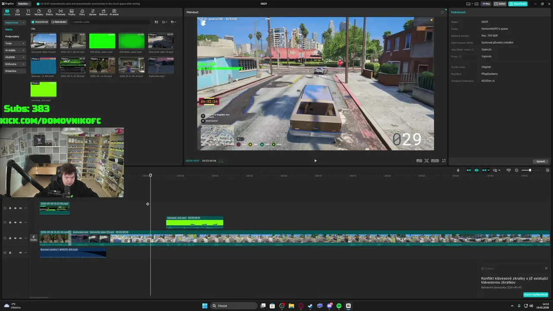Mute the track containing 2025-09-03 clip

coord(20,208)
